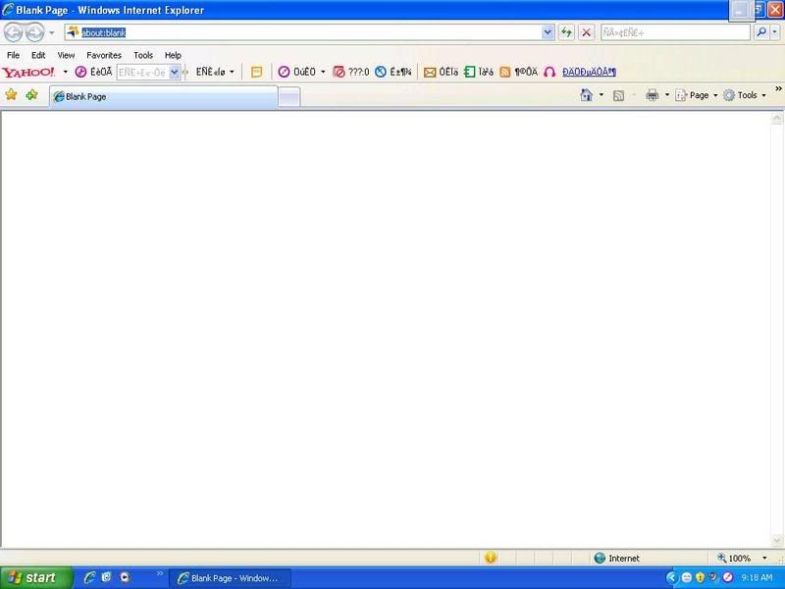The width and height of the screenshot is (785, 589).
Task: Open the zoom level 100% dropdown
Action: [764, 559]
